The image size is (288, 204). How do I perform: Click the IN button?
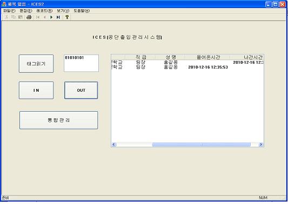pyautogui.click(x=36, y=90)
